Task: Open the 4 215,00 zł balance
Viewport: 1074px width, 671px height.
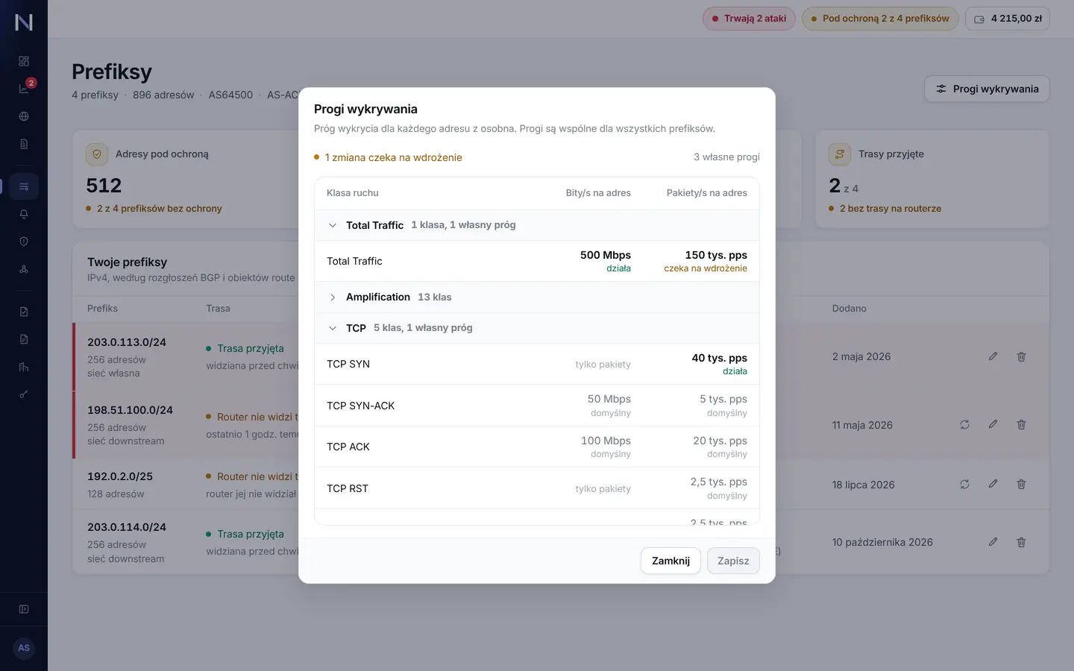Action: 1008,19
